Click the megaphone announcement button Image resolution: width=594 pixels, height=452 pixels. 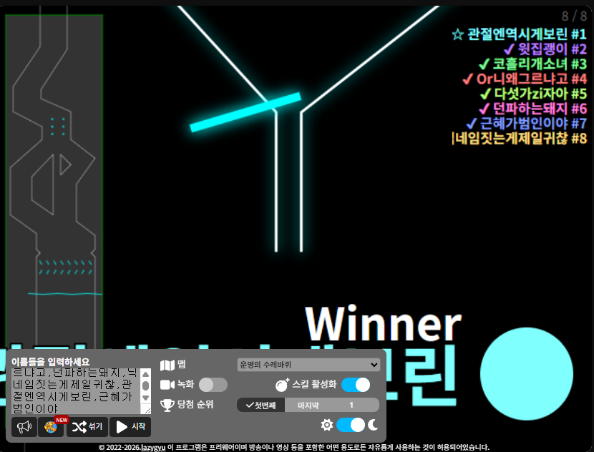click(24, 427)
